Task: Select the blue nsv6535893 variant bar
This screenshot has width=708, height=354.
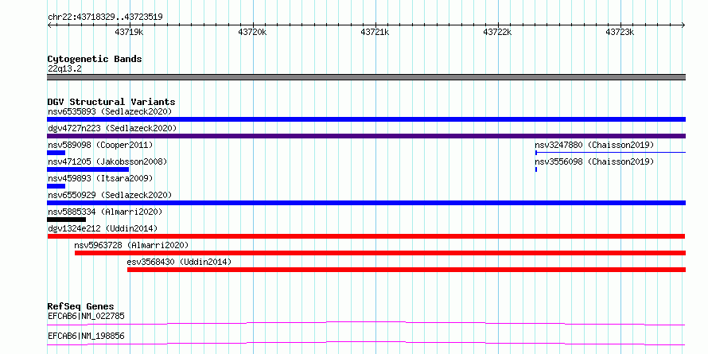Action: click(x=366, y=119)
